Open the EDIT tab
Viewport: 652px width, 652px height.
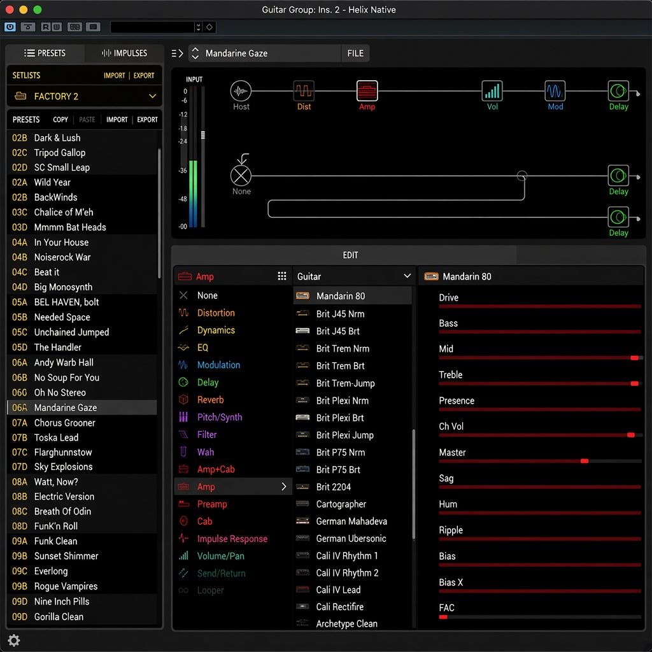click(x=350, y=255)
